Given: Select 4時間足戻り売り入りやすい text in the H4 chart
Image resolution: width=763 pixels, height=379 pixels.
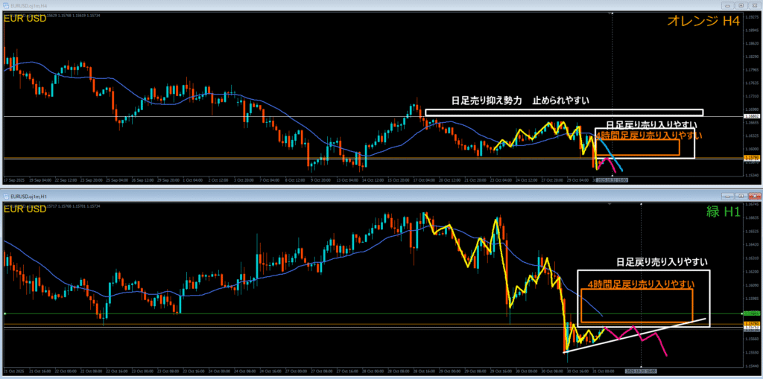Looking at the screenshot, I should pos(648,134).
